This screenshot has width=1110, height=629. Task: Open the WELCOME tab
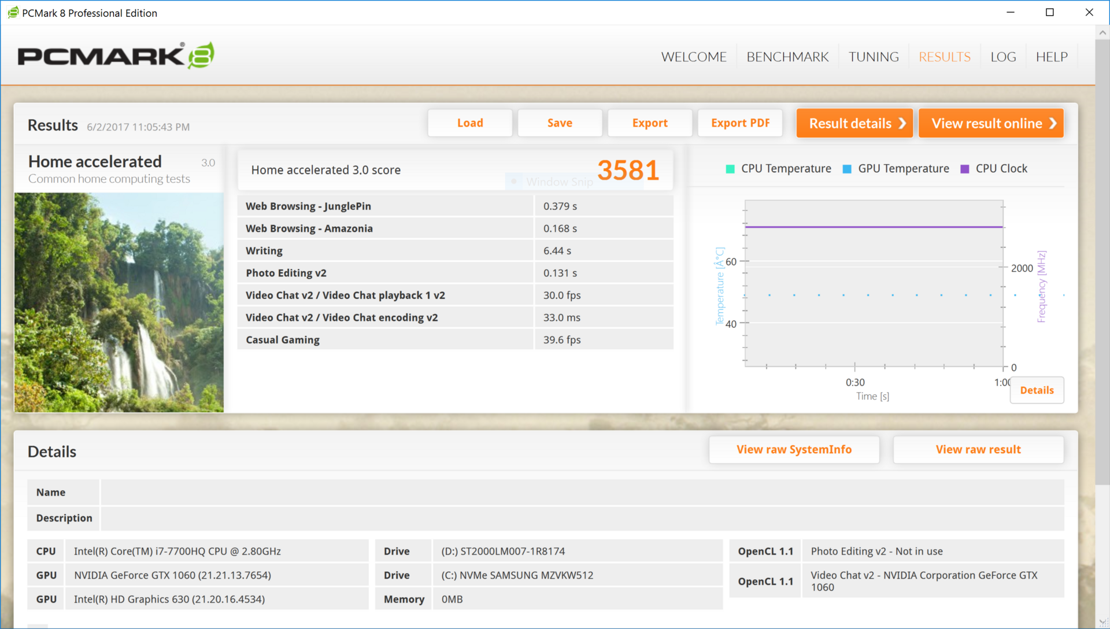[x=694, y=57]
